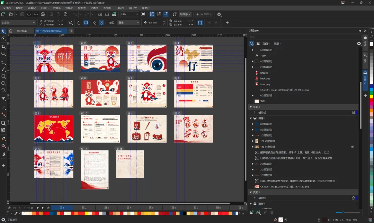Open the 文件 menu

7,8
